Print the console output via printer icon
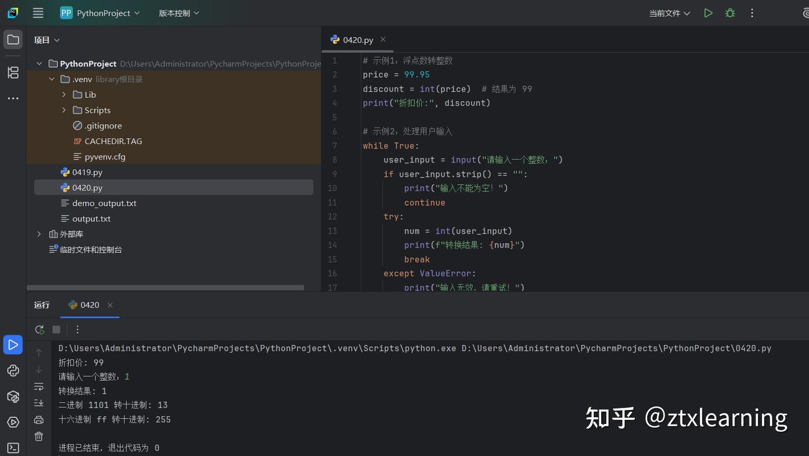Screen dimensions: 809x456 pyautogui.click(x=39, y=419)
